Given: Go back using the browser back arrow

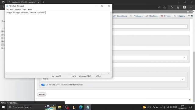Looking at the screenshot, I should click(4, 7).
